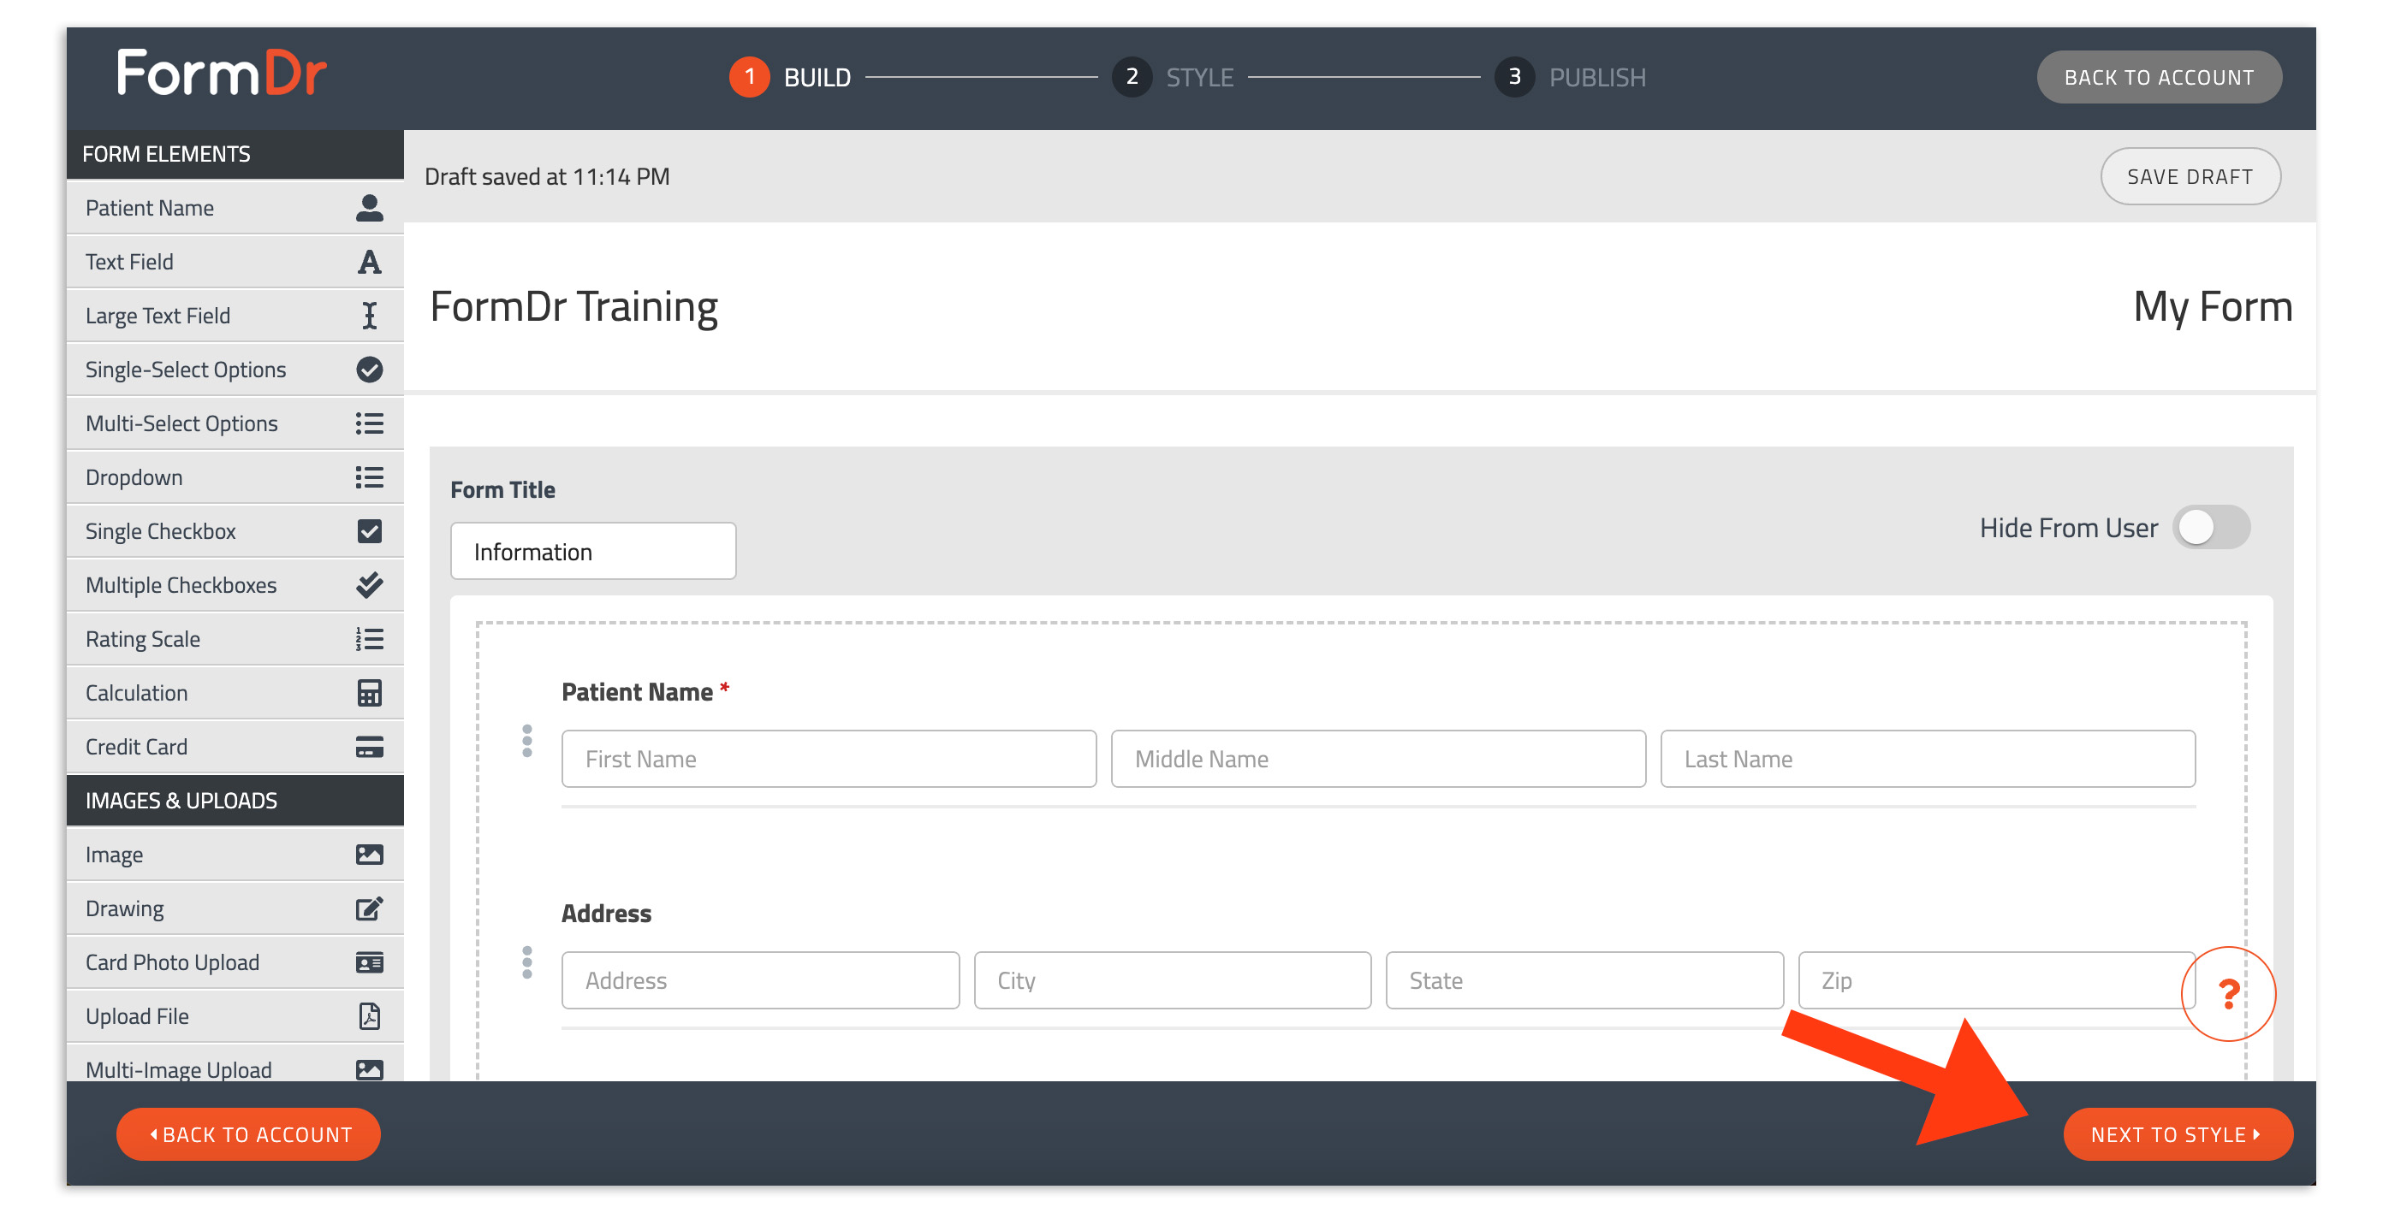Image resolution: width=2383 pixels, height=1213 pixels.
Task: Go to step 2 STYLE
Action: [1172, 77]
